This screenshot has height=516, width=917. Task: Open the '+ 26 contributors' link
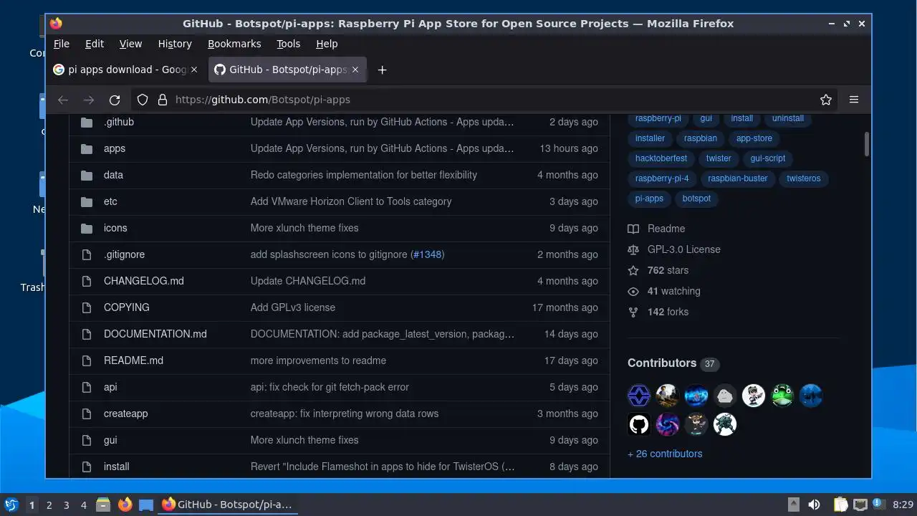665,454
